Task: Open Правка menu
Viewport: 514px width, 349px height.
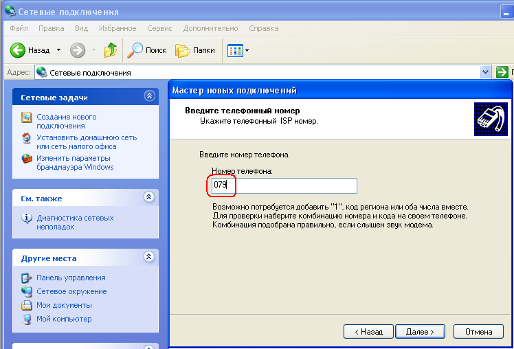Action: coord(51,28)
